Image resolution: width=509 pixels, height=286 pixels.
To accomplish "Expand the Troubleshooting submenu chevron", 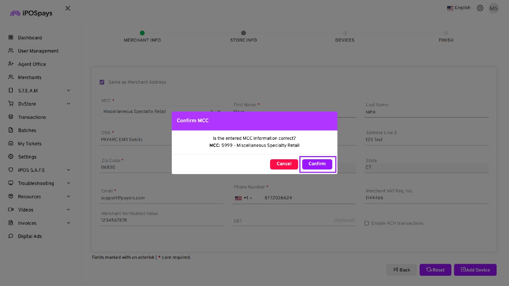I will (69, 183).
